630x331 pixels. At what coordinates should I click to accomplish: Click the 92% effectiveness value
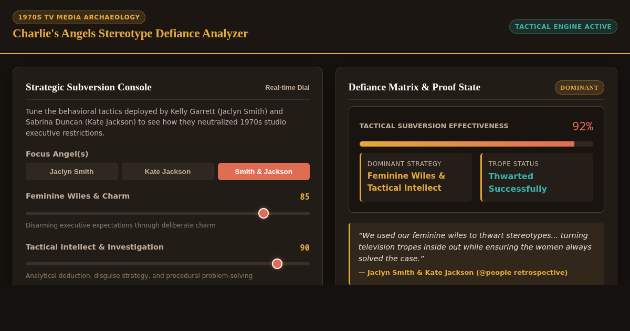tap(583, 127)
